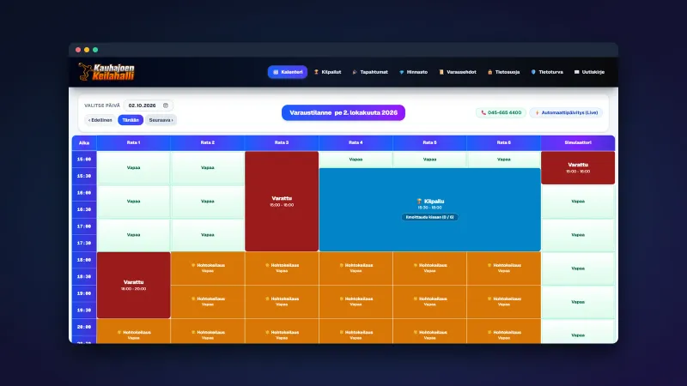Click the shield icon beside Tietoturva
This screenshot has height=386, width=687.
tap(533, 72)
